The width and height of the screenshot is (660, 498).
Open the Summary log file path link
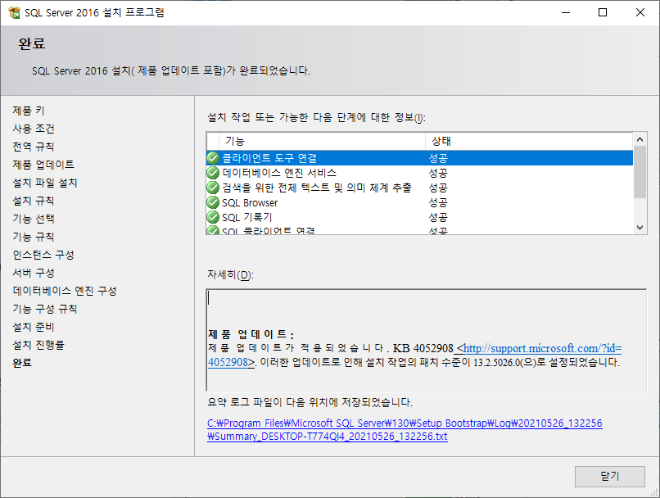405,430
